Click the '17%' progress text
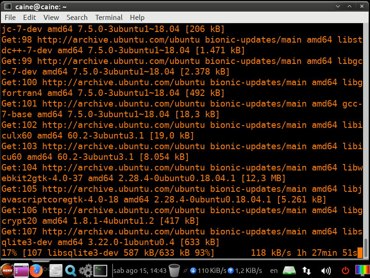Screen dimensions: 370x278 [x=9, y=253]
